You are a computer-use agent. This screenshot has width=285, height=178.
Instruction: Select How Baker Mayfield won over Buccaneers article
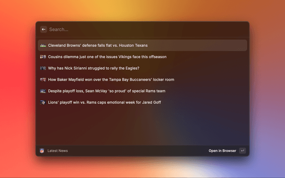[x=111, y=80]
